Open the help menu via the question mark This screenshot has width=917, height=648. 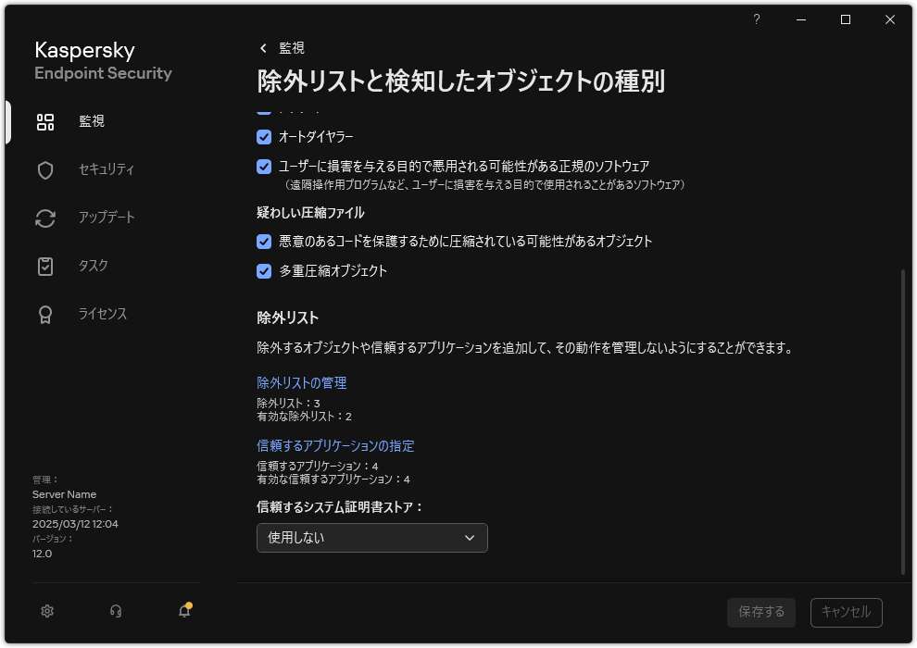757,19
